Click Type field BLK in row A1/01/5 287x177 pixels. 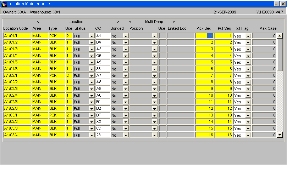point(57,62)
